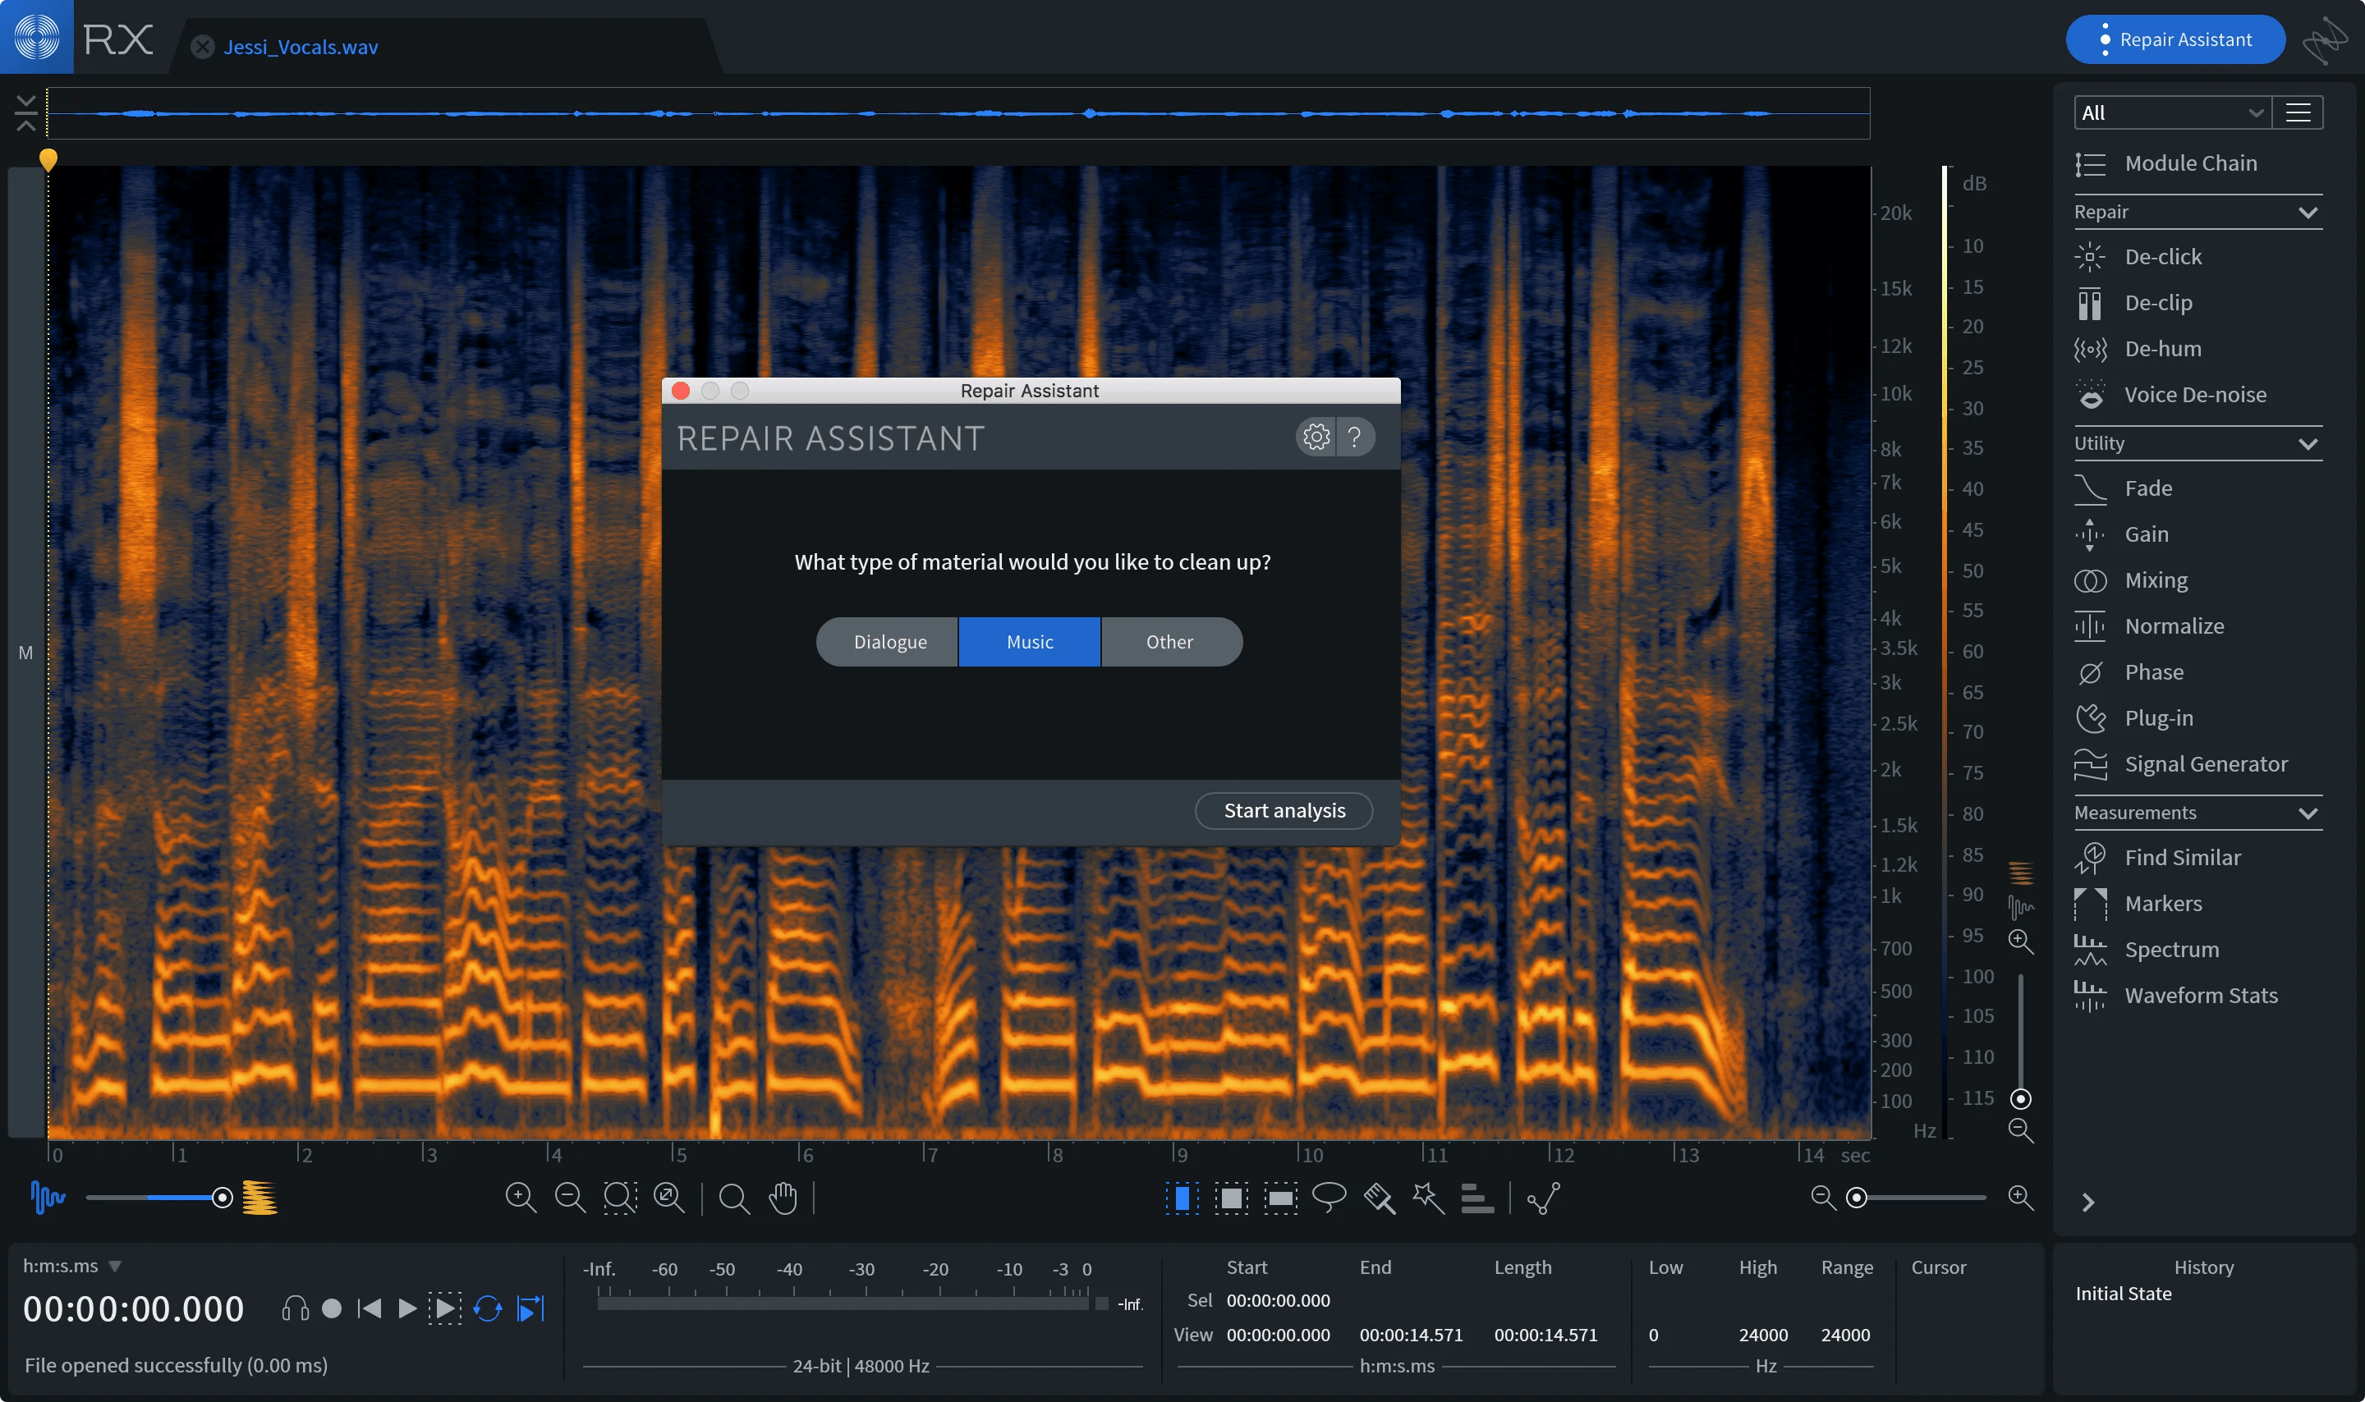Pick the magic wand selection tool
The width and height of the screenshot is (2365, 1402).
tap(1426, 1197)
